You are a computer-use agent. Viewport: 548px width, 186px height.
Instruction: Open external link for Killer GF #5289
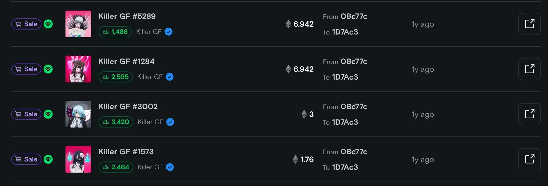point(529,24)
